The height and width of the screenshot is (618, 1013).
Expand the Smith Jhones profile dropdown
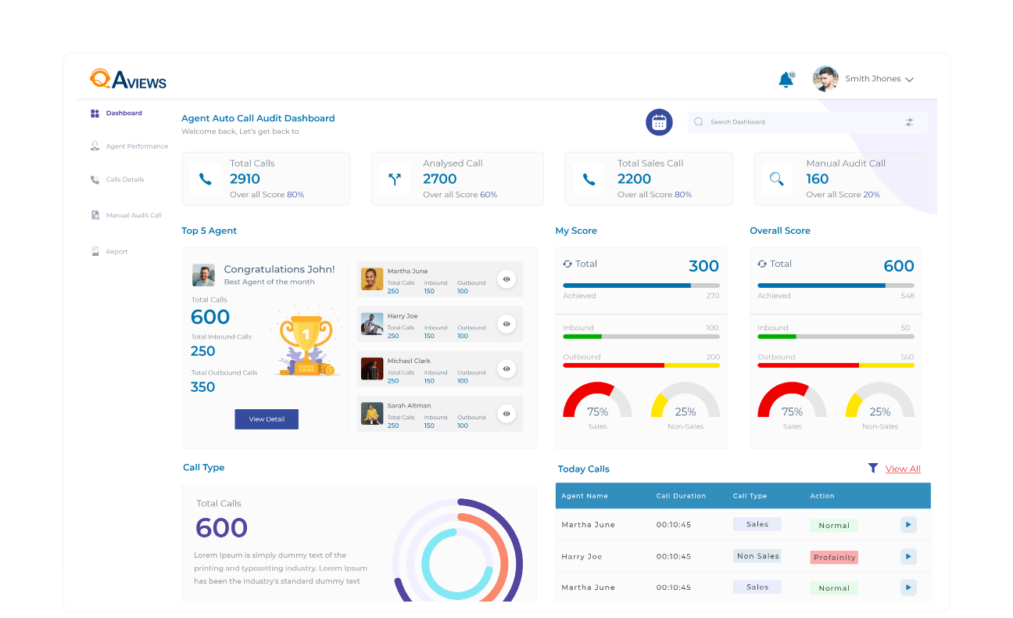pyautogui.click(x=909, y=79)
